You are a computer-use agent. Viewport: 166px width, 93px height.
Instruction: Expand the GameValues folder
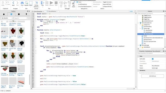140,47
